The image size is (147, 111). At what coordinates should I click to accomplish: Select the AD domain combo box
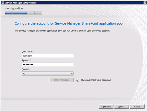coord(47,74)
